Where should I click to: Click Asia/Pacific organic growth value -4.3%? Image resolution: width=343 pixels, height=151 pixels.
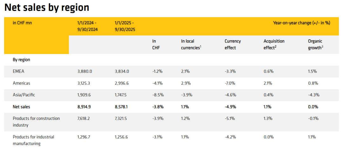coord(314,95)
